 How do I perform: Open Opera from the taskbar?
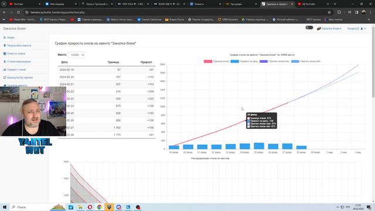(x=90, y=207)
